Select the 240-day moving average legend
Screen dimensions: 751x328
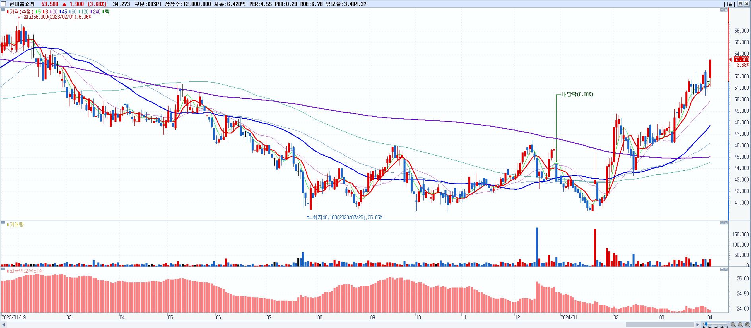point(95,12)
